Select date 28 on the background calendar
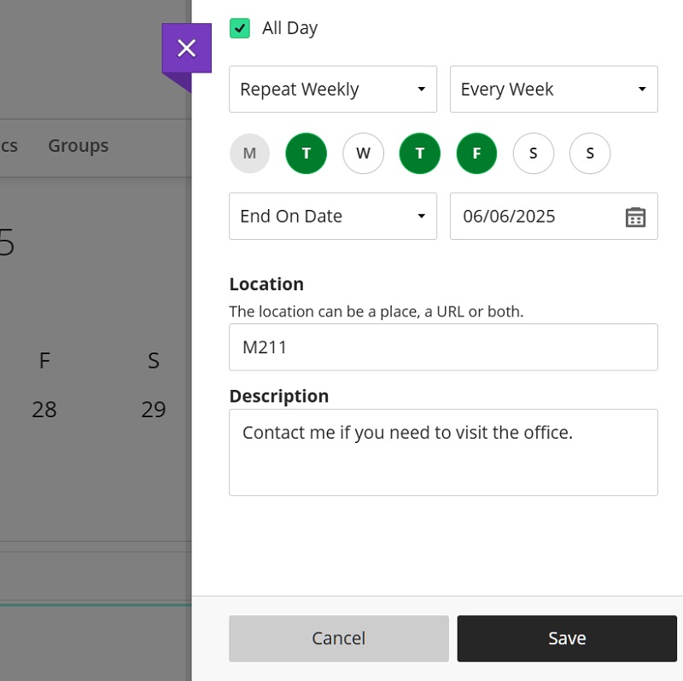Viewport: 683px width, 681px height. (x=44, y=410)
